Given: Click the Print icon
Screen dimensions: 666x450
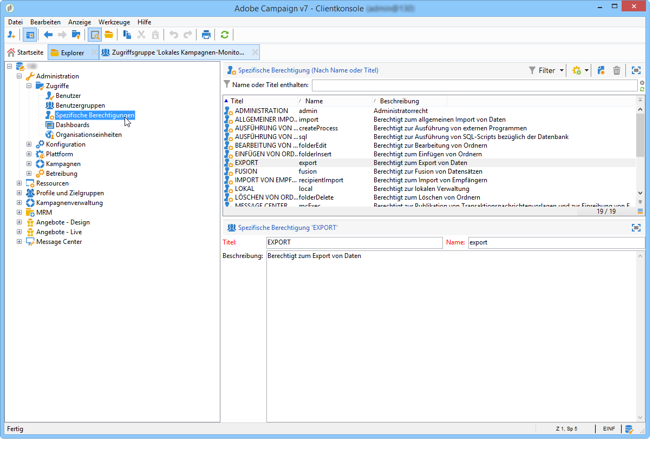Looking at the screenshot, I should 206,35.
